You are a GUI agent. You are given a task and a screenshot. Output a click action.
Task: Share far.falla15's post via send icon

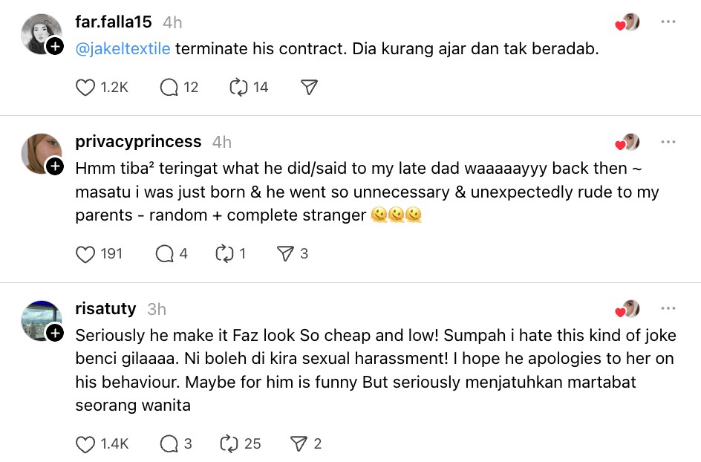coord(309,87)
